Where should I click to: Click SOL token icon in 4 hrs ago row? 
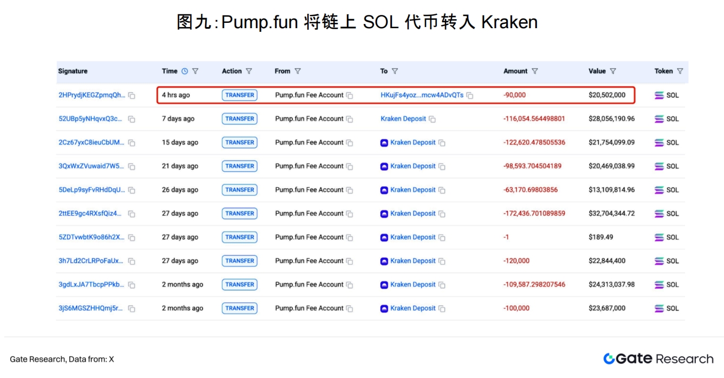pos(659,95)
